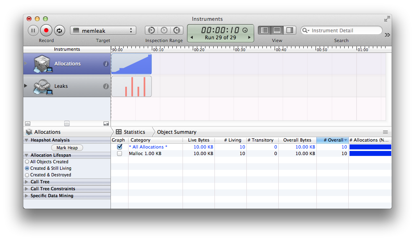Viewport: 415px width, 241px height.
Task: Collapse the Heapshot Analysis section
Action: [x=27, y=140]
